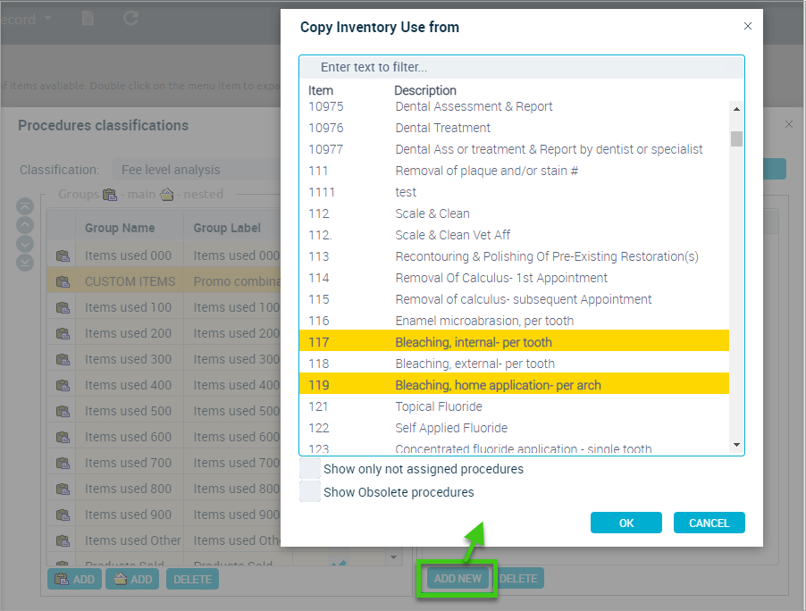Image resolution: width=806 pixels, height=611 pixels.
Task: Click group icon of Items used 100 row
Action: pos(63,307)
